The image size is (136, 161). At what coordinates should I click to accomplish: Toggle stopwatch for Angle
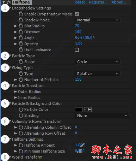[x=21, y=38]
